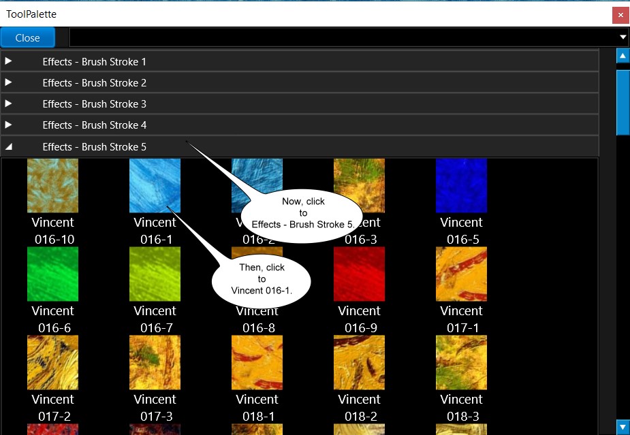
Task: Click the blue Close button
Action: click(27, 37)
